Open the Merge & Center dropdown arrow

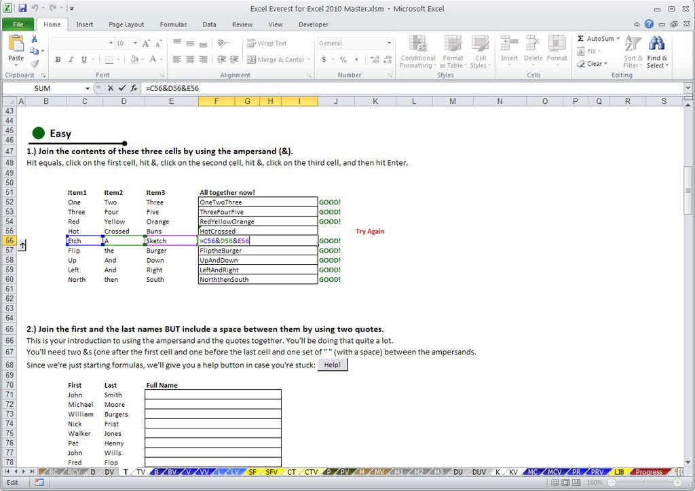click(x=309, y=60)
